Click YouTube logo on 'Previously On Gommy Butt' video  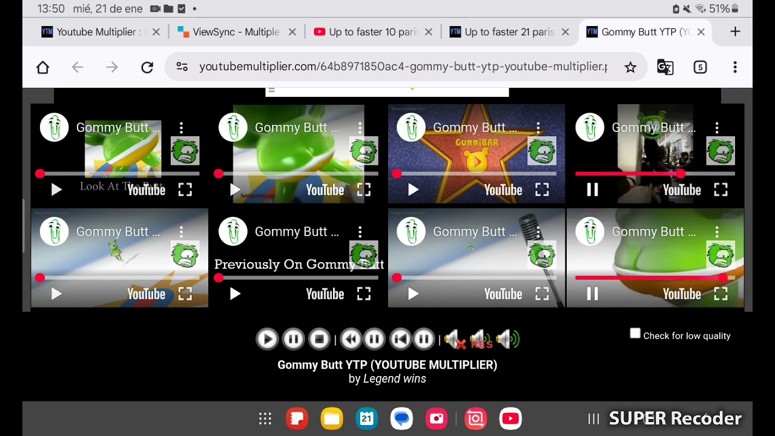pos(325,294)
